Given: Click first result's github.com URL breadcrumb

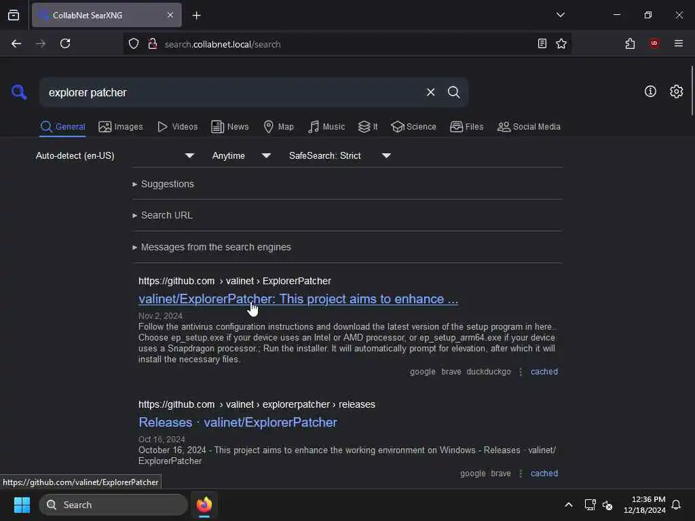Looking at the screenshot, I should tap(234, 282).
